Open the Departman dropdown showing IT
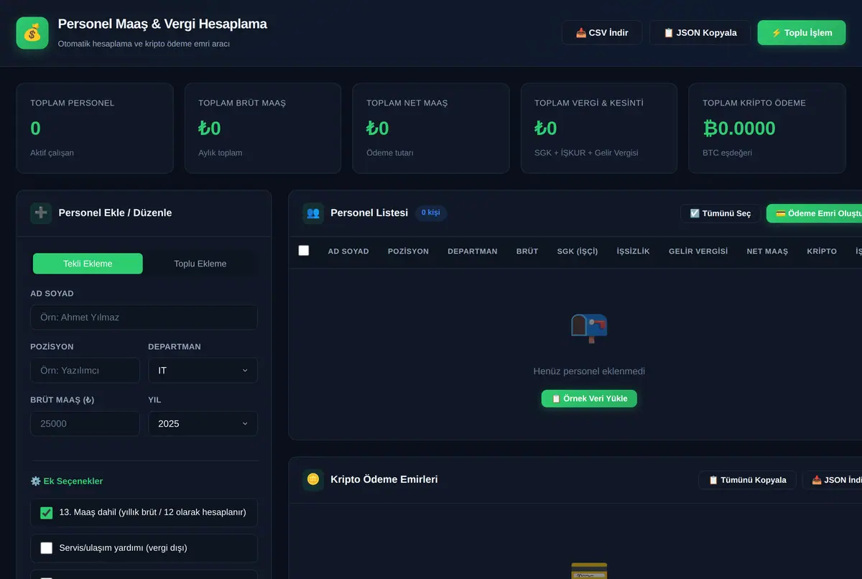The width and height of the screenshot is (862, 579). (203, 371)
